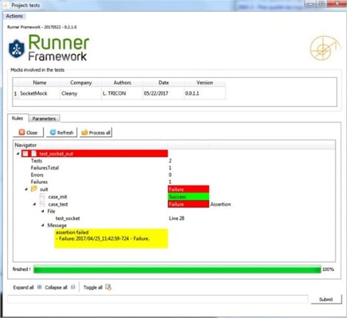347x318 pixels.
Task: Click the FailuresTotal row
Action: tap(45, 168)
